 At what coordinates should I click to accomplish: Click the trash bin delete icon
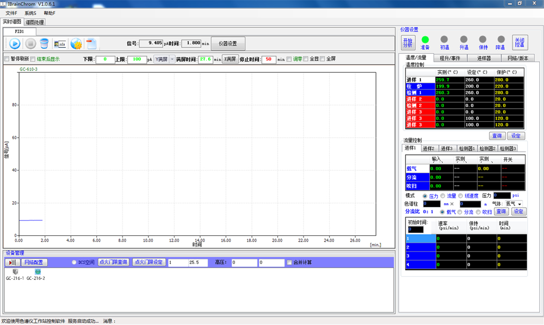tap(44, 43)
